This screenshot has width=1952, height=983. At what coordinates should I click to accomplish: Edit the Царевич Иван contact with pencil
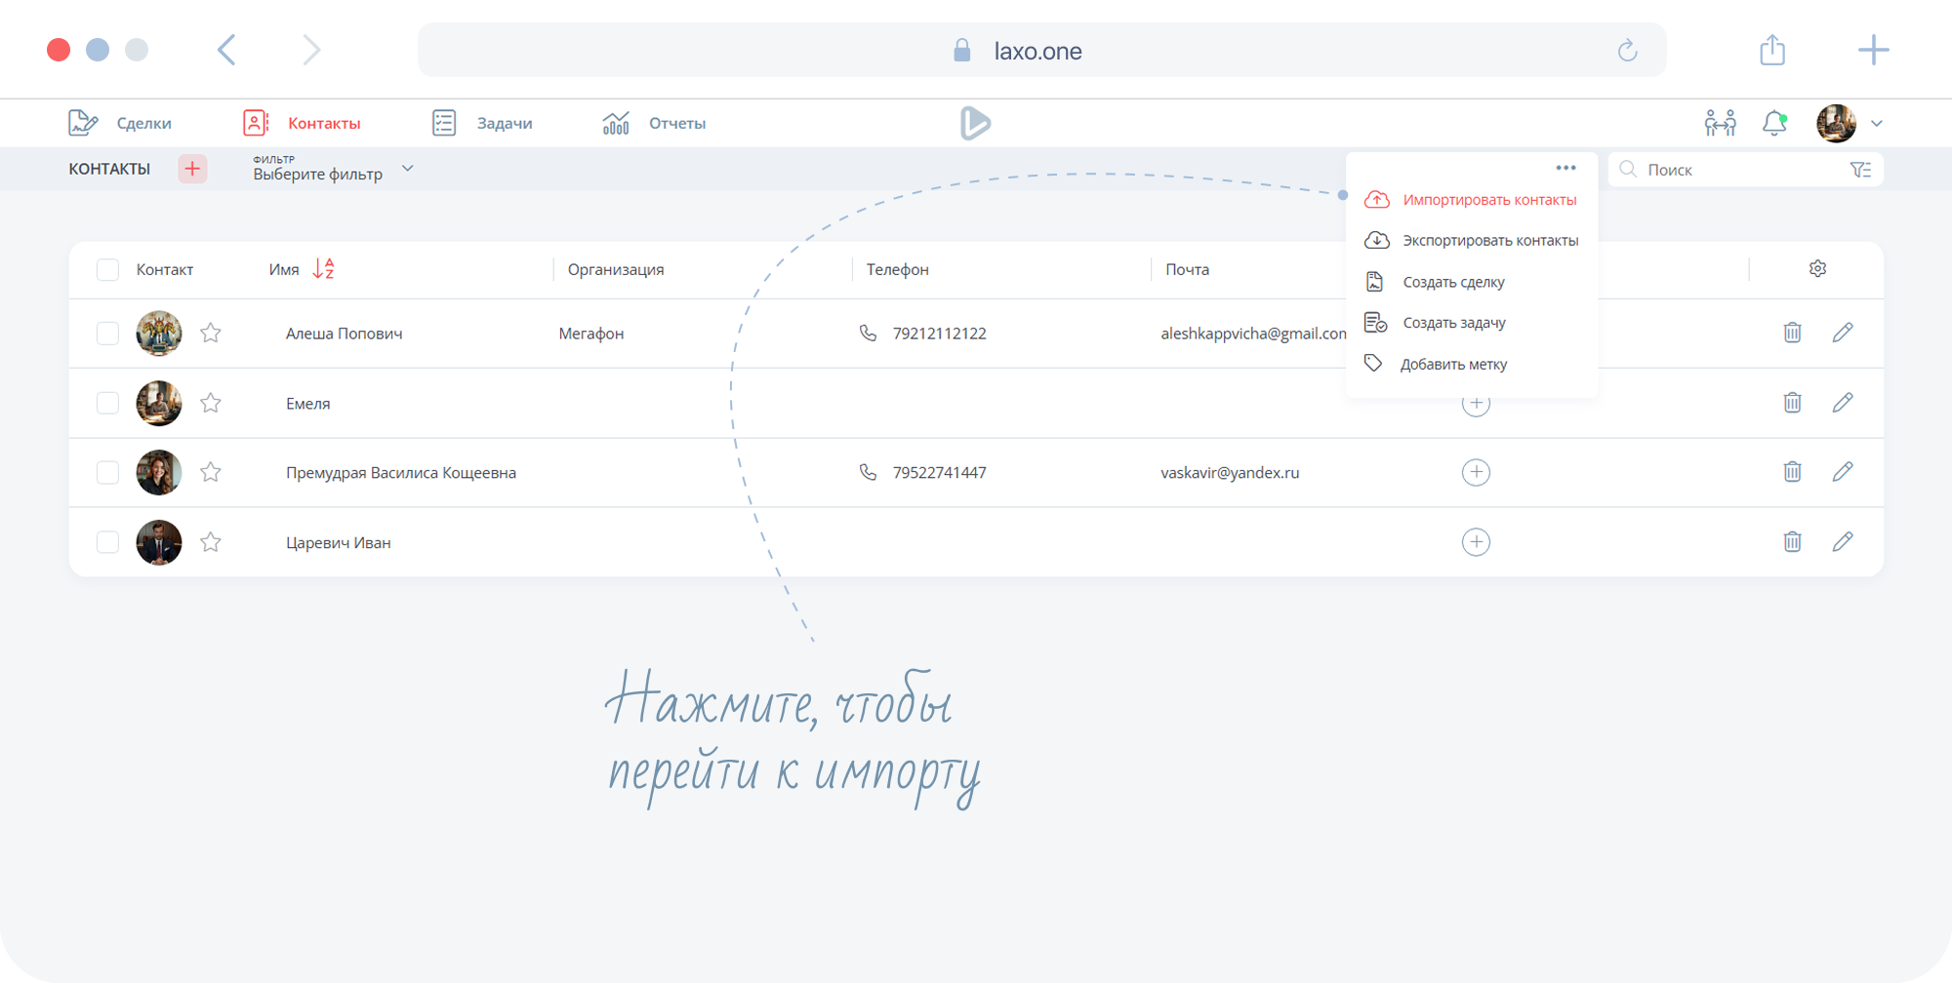[x=1842, y=542]
